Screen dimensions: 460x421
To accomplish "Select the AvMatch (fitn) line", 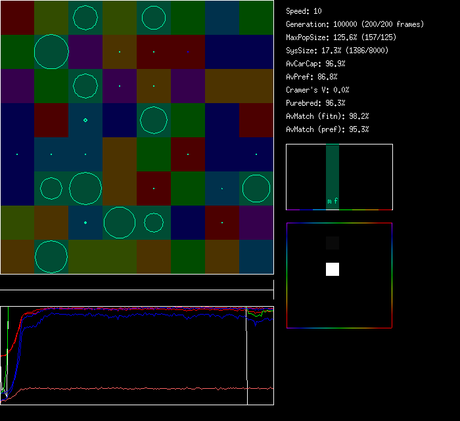I will click(x=327, y=116).
